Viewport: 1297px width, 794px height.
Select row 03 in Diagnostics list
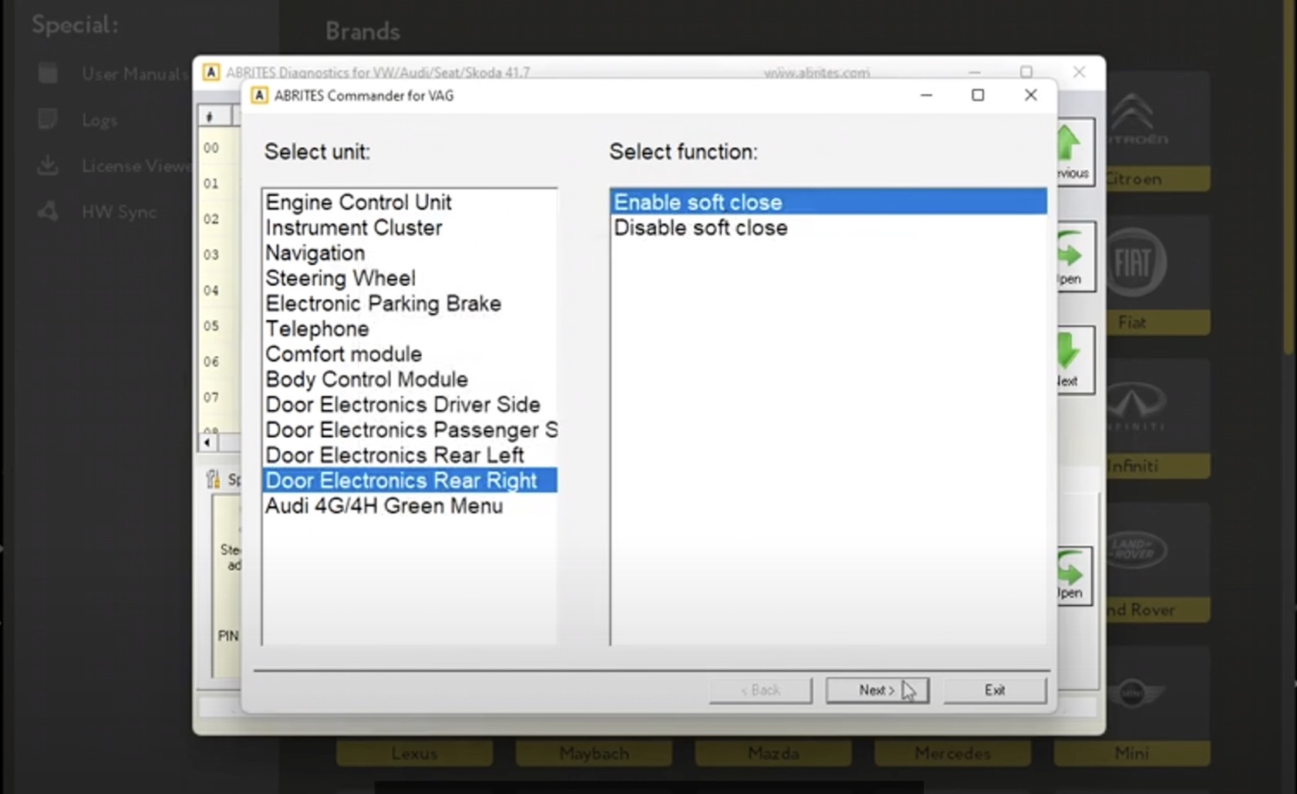pos(219,254)
